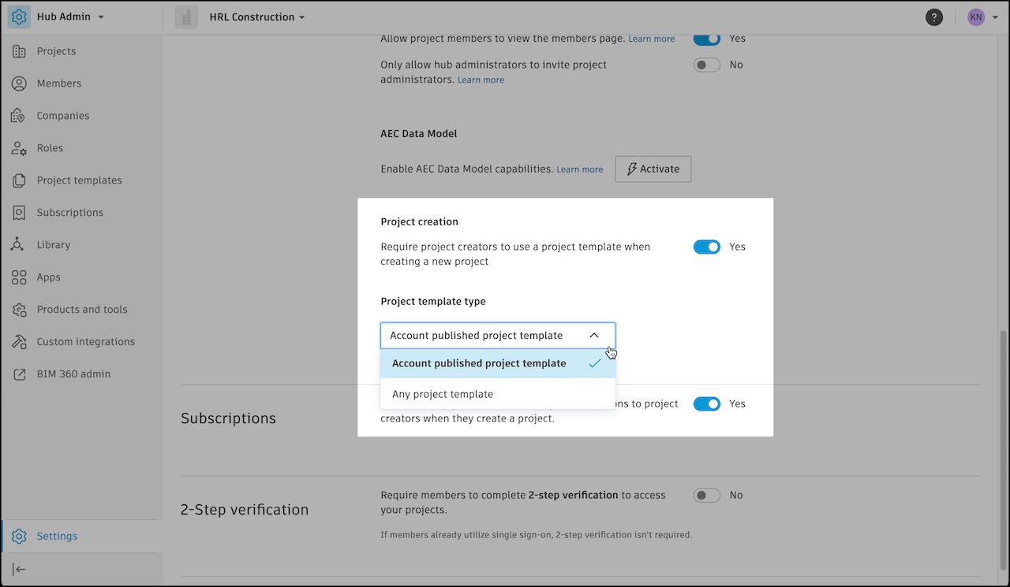The height and width of the screenshot is (587, 1010).
Task: Collapse the sidebar with the arrow icon
Action: click(x=19, y=569)
